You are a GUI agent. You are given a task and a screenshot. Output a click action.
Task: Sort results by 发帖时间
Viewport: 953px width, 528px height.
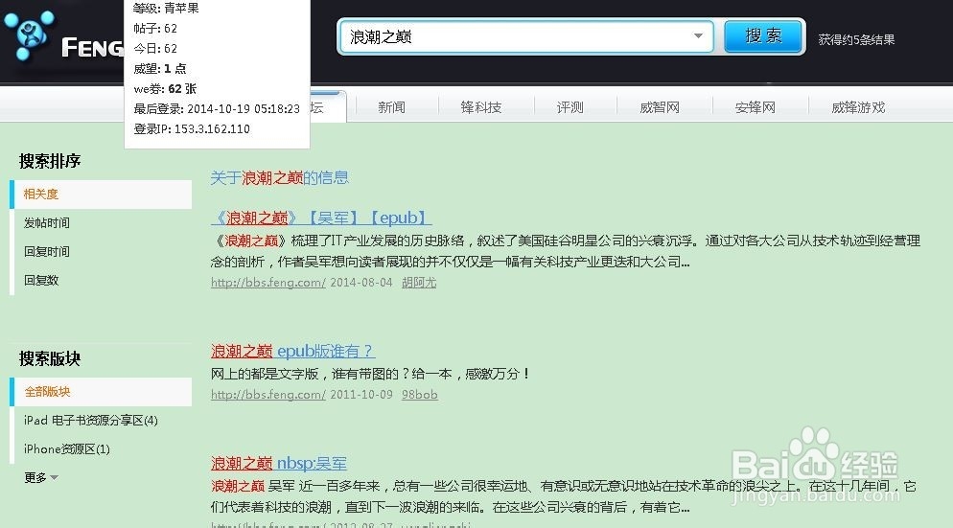click(47, 223)
